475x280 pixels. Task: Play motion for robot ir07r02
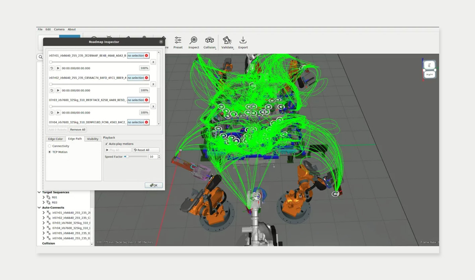pyautogui.click(x=58, y=90)
